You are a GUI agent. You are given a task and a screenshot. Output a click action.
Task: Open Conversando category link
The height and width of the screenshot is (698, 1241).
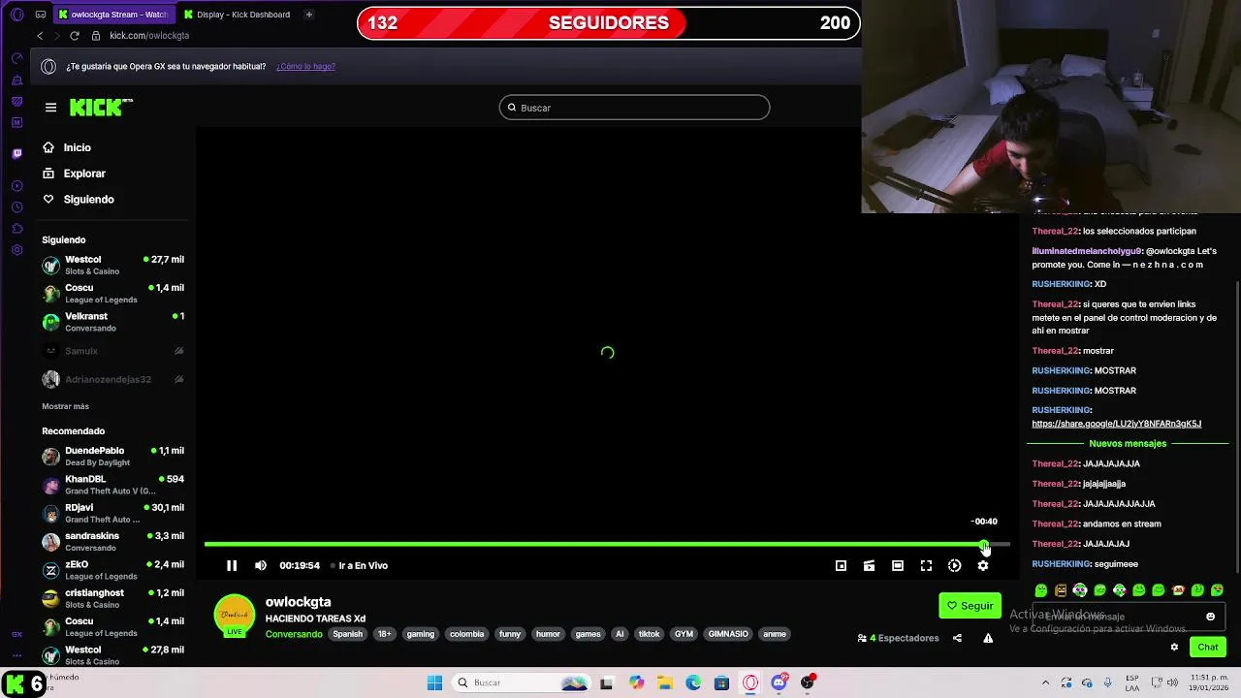coord(294,634)
